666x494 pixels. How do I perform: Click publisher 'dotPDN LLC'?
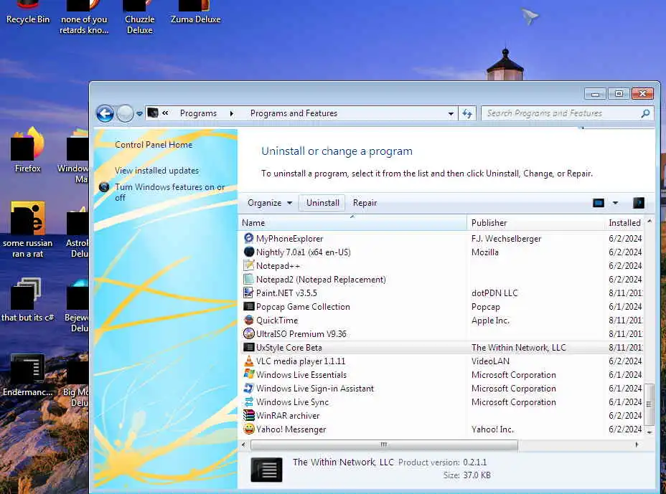tap(494, 293)
